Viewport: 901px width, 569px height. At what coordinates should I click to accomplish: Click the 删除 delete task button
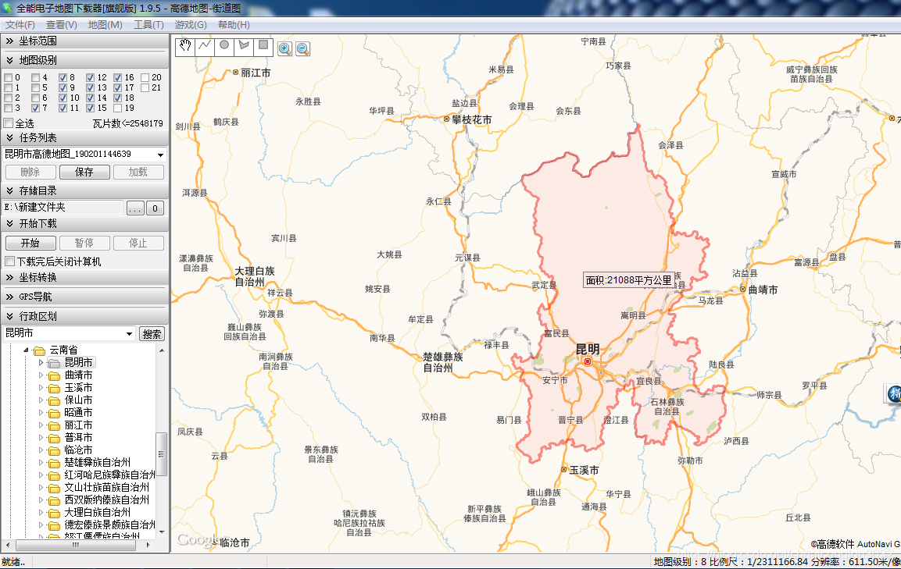[x=30, y=172]
